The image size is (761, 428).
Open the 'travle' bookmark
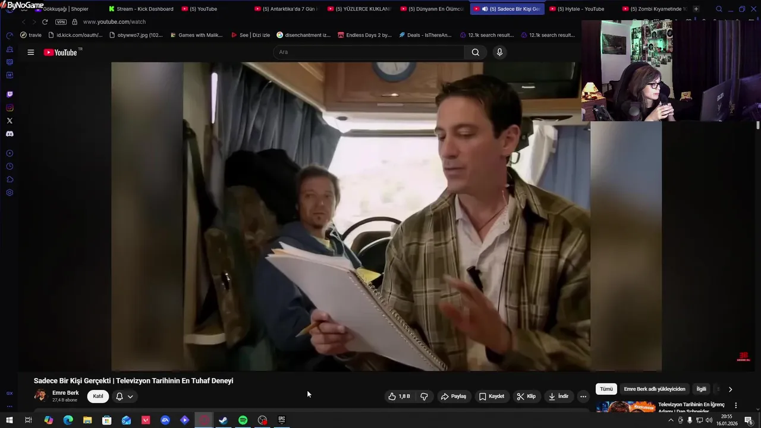pos(31,35)
